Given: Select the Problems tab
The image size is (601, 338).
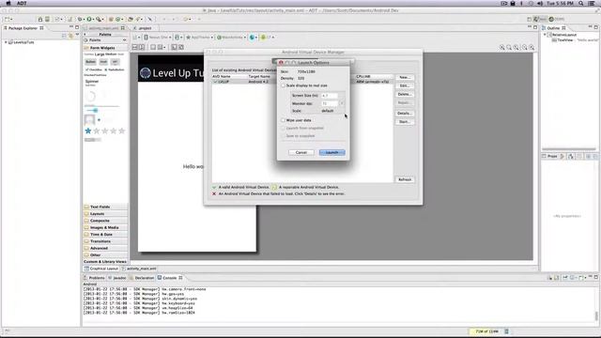Looking at the screenshot, I should pyautogui.click(x=94, y=278).
